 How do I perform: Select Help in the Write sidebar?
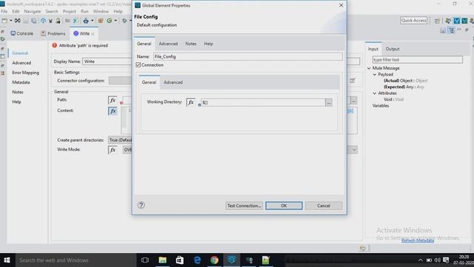(16, 102)
